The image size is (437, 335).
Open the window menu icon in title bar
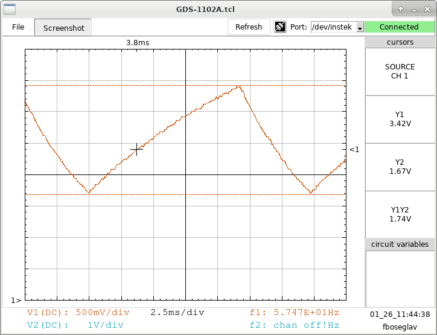click(x=8, y=9)
